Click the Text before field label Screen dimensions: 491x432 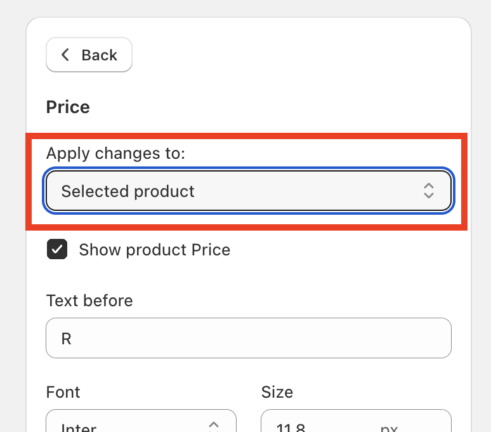(x=89, y=300)
